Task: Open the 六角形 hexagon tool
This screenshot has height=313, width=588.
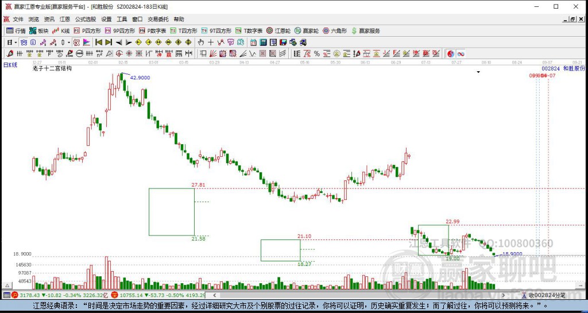Action: tap(335, 31)
